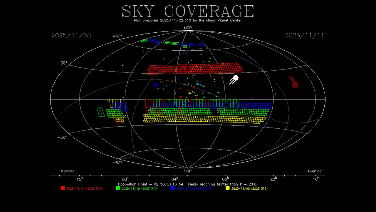The height and width of the screenshot is (212, 376).
Task: Click the 20h mark on the axis
Action: [273, 179]
